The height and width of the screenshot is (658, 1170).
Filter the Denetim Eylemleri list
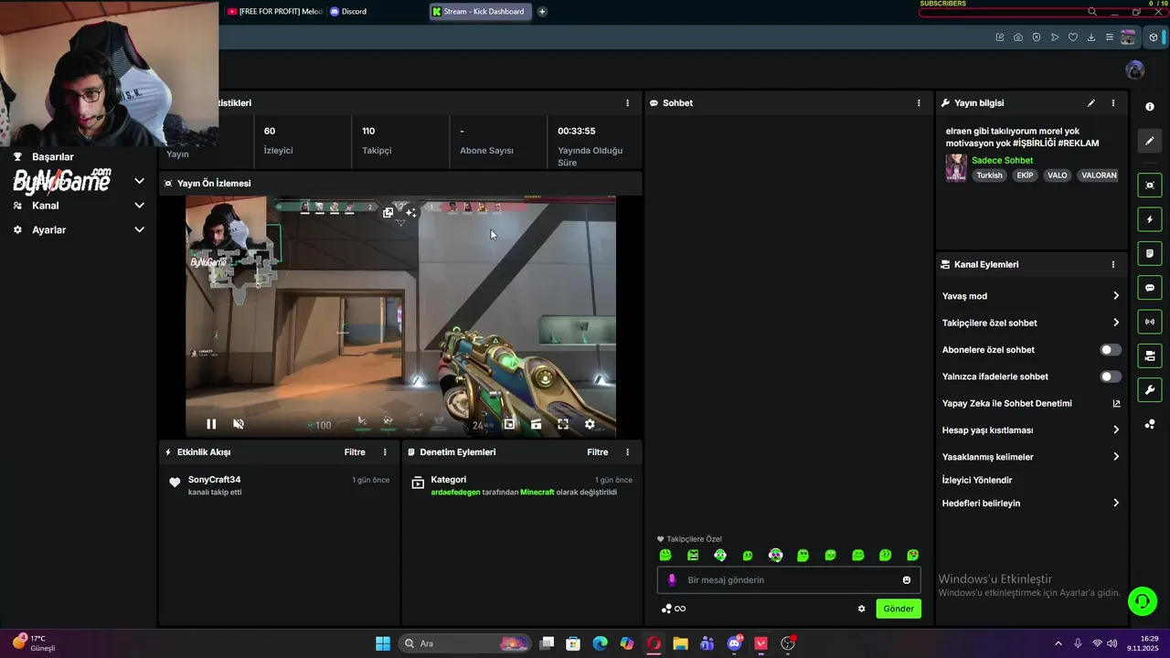coord(598,452)
